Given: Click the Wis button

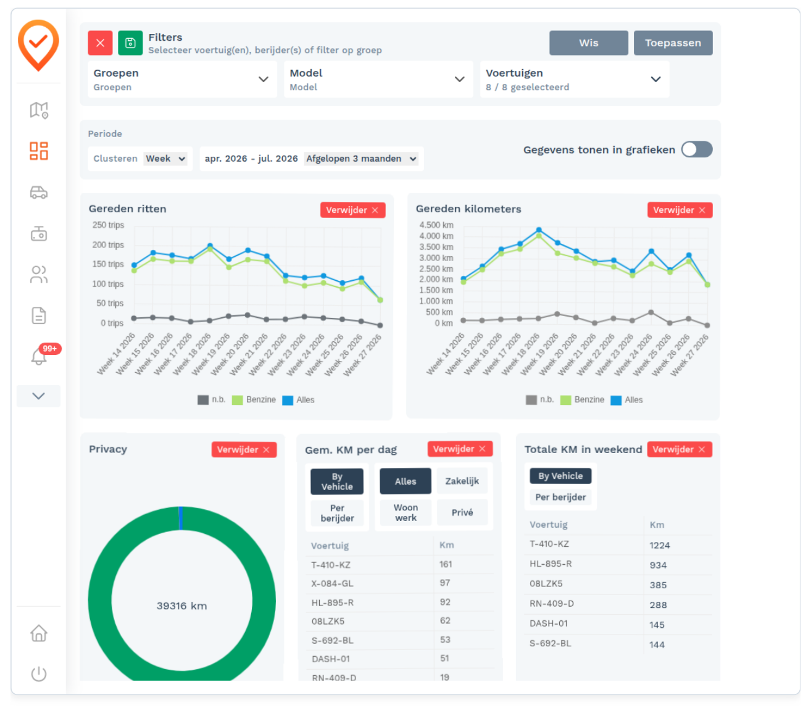Looking at the screenshot, I should point(589,43).
